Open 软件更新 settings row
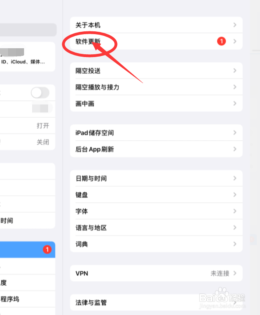 [x=156, y=41]
